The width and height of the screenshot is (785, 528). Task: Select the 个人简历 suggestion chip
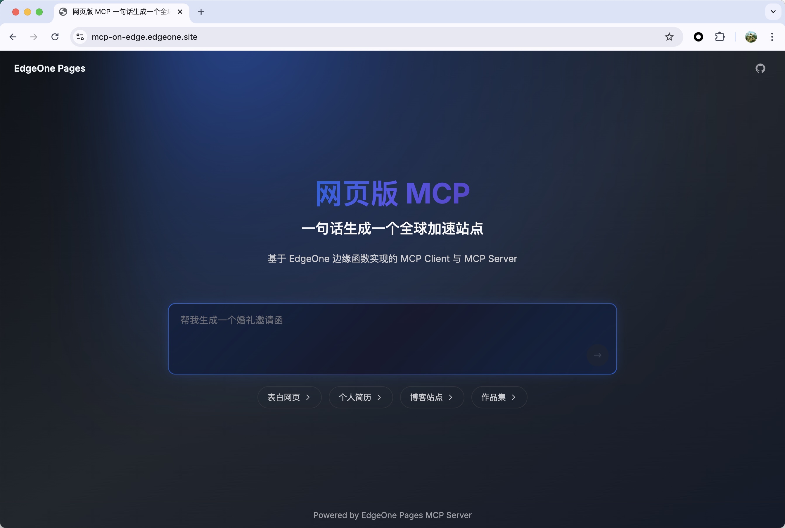tap(361, 397)
